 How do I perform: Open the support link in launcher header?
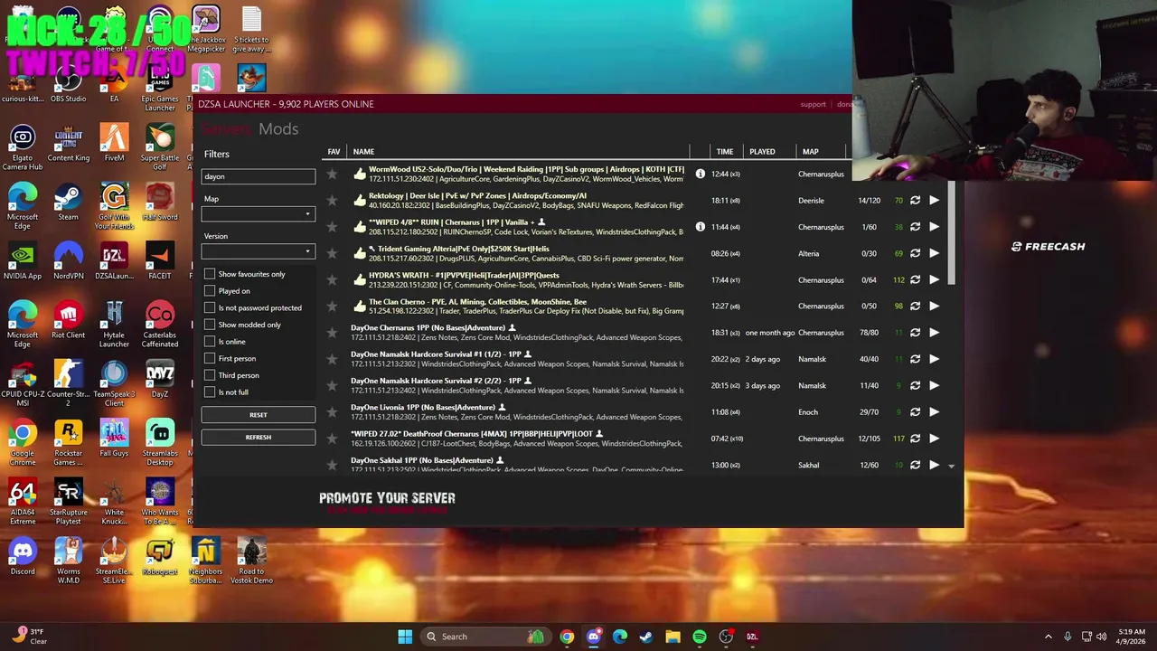813,104
